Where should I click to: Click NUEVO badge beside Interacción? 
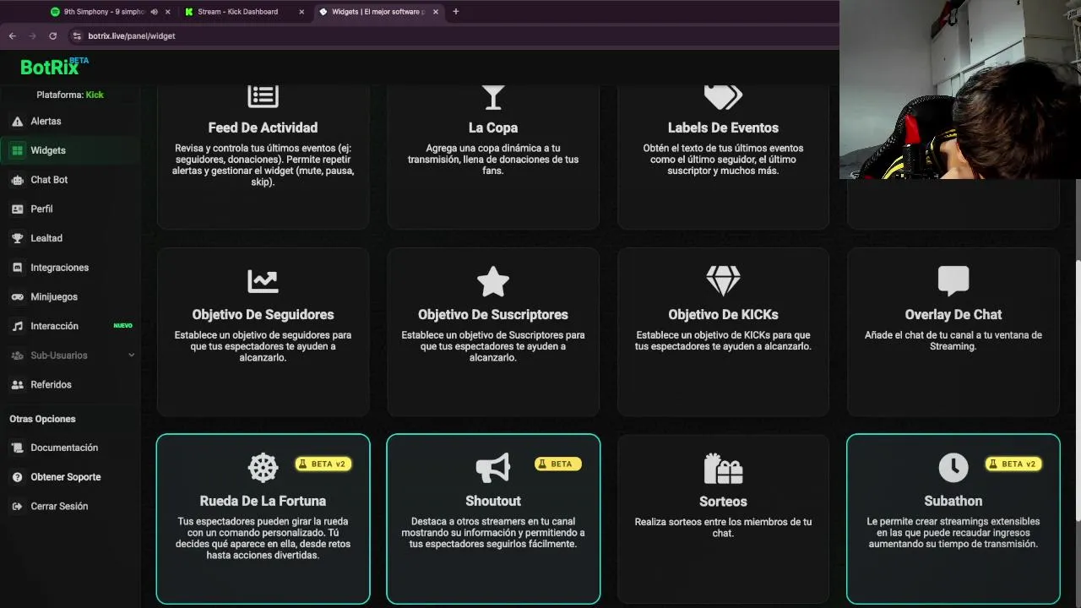tap(122, 326)
